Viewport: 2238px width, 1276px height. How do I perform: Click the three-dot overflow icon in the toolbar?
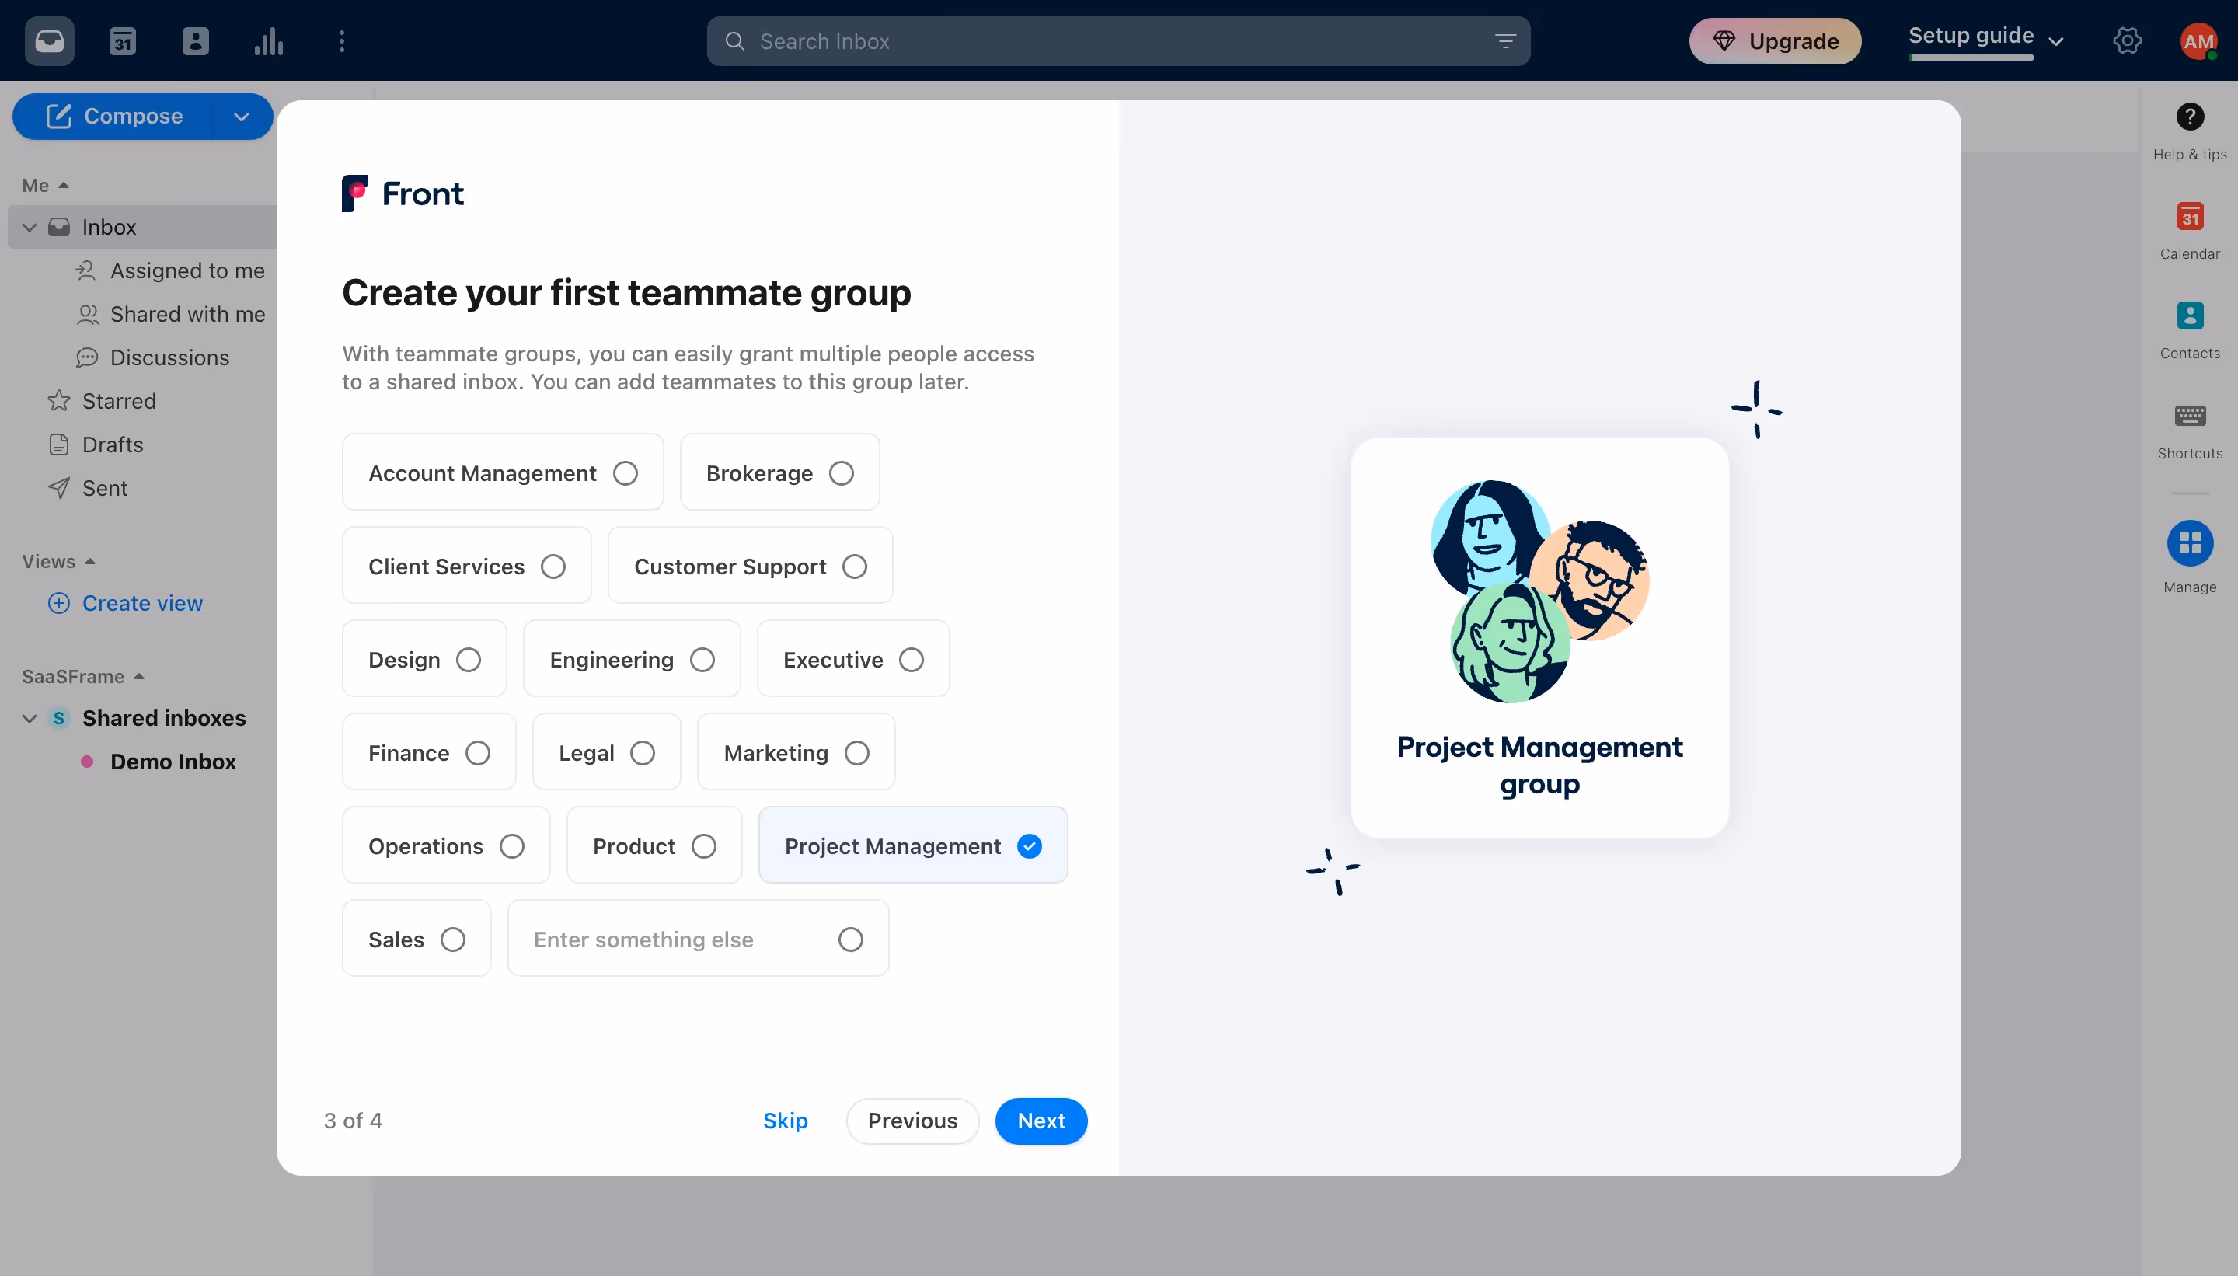click(x=340, y=40)
